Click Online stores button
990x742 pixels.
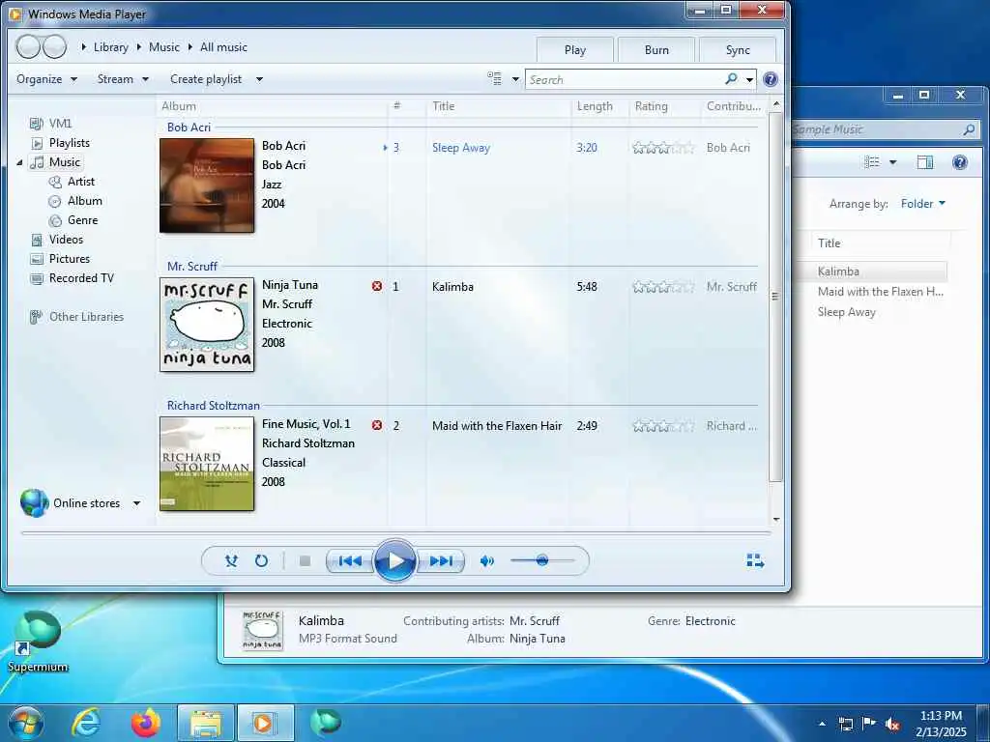tap(70, 502)
